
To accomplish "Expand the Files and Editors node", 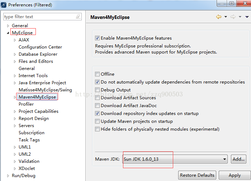I will (x=15, y=61).
